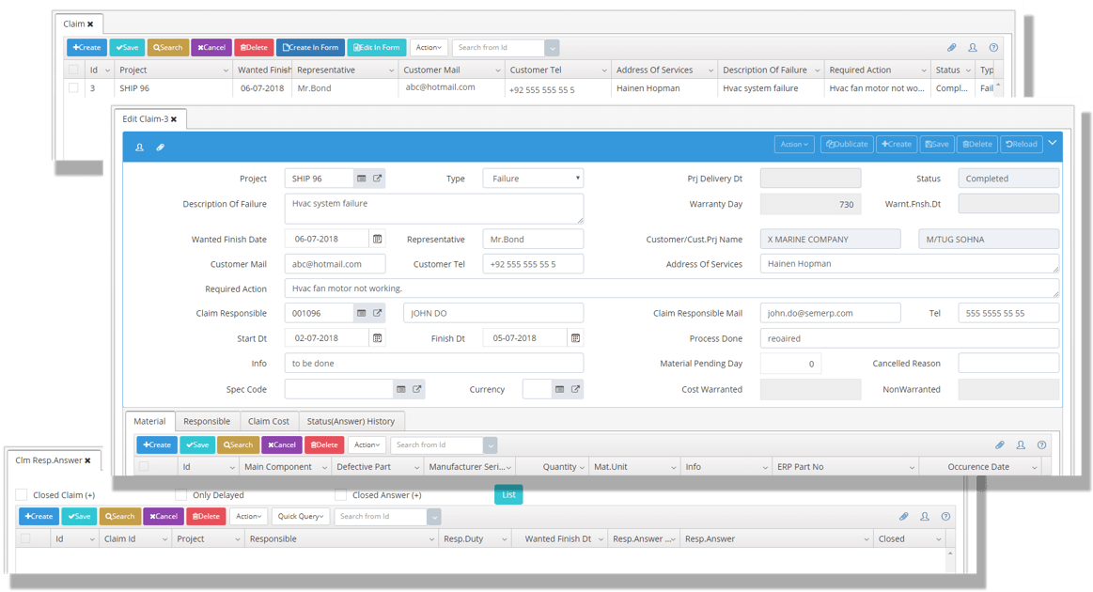
Task: Open the Finish Dt calendar picker
Action: (575, 338)
